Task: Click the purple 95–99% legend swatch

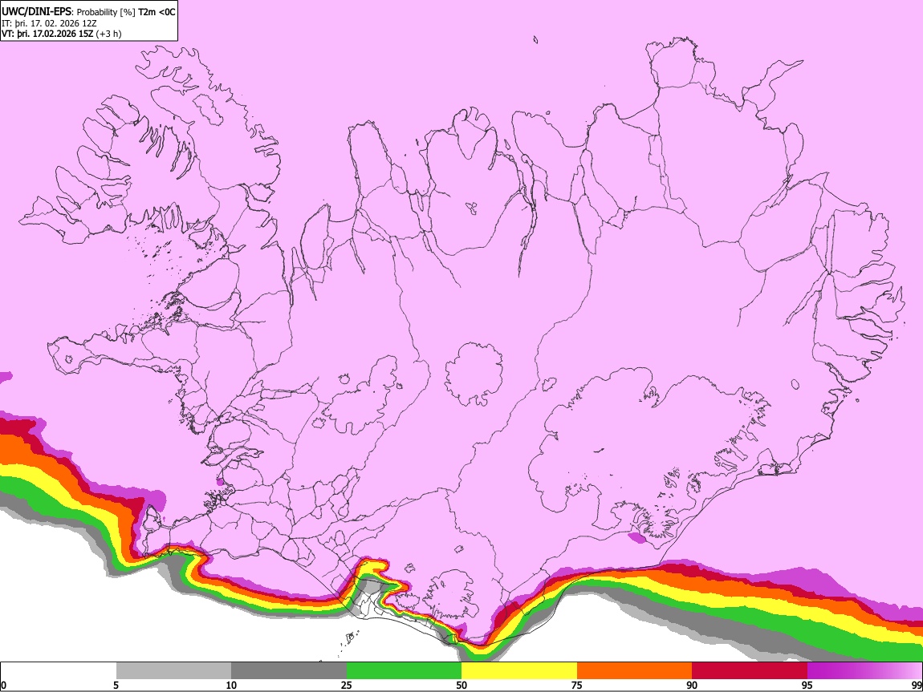Action: click(x=864, y=671)
